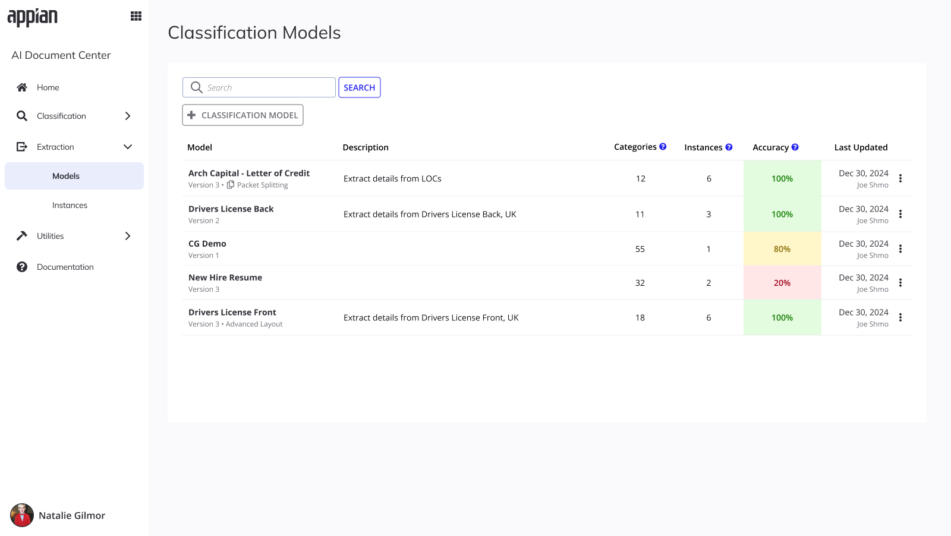Screen dimensions: 951x536
Task: Click the Packet Splitting icon on Arch Capital row
Action: click(x=230, y=184)
